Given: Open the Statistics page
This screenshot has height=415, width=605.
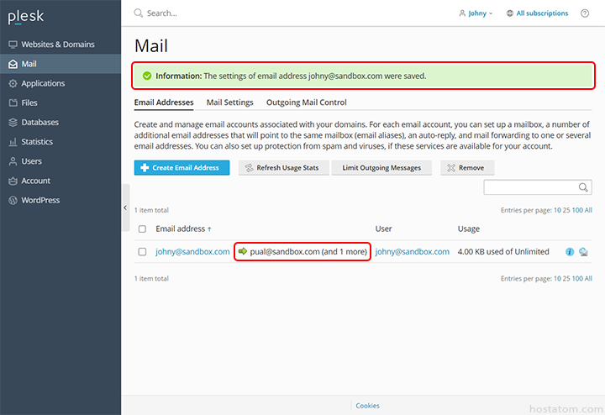Looking at the screenshot, I should tap(37, 142).
